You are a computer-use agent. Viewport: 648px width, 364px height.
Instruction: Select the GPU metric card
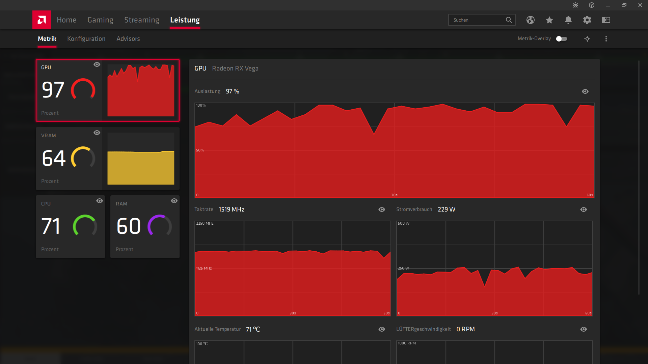(x=108, y=90)
